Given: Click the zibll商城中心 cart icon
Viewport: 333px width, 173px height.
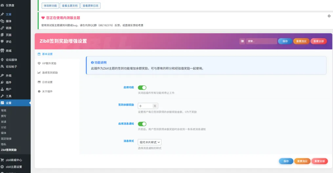Looking at the screenshot, I should 2,160.
